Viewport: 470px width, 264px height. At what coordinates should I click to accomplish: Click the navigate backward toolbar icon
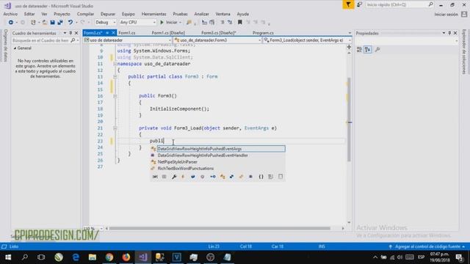click(11, 23)
